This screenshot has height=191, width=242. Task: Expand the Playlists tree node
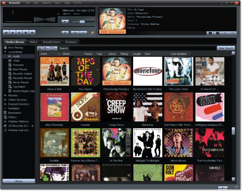(x=5, y=95)
